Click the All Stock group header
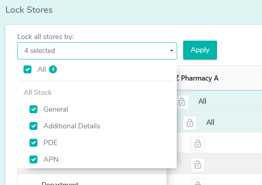The width and height of the screenshot is (262, 185). [37, 92]
